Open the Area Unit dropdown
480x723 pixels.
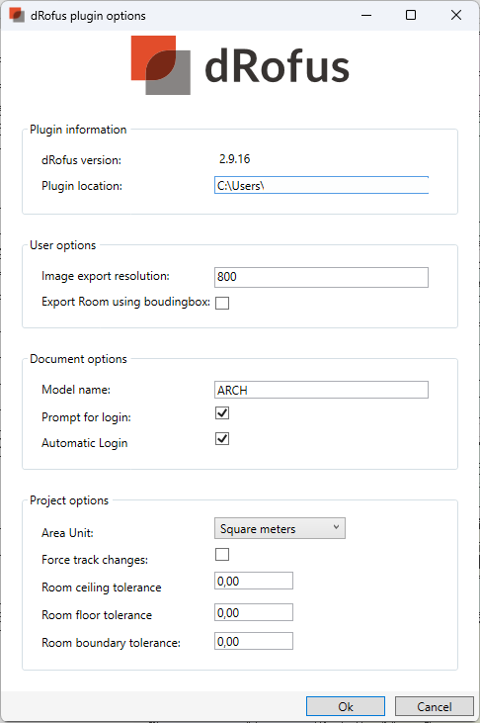(x=280, y=528)
